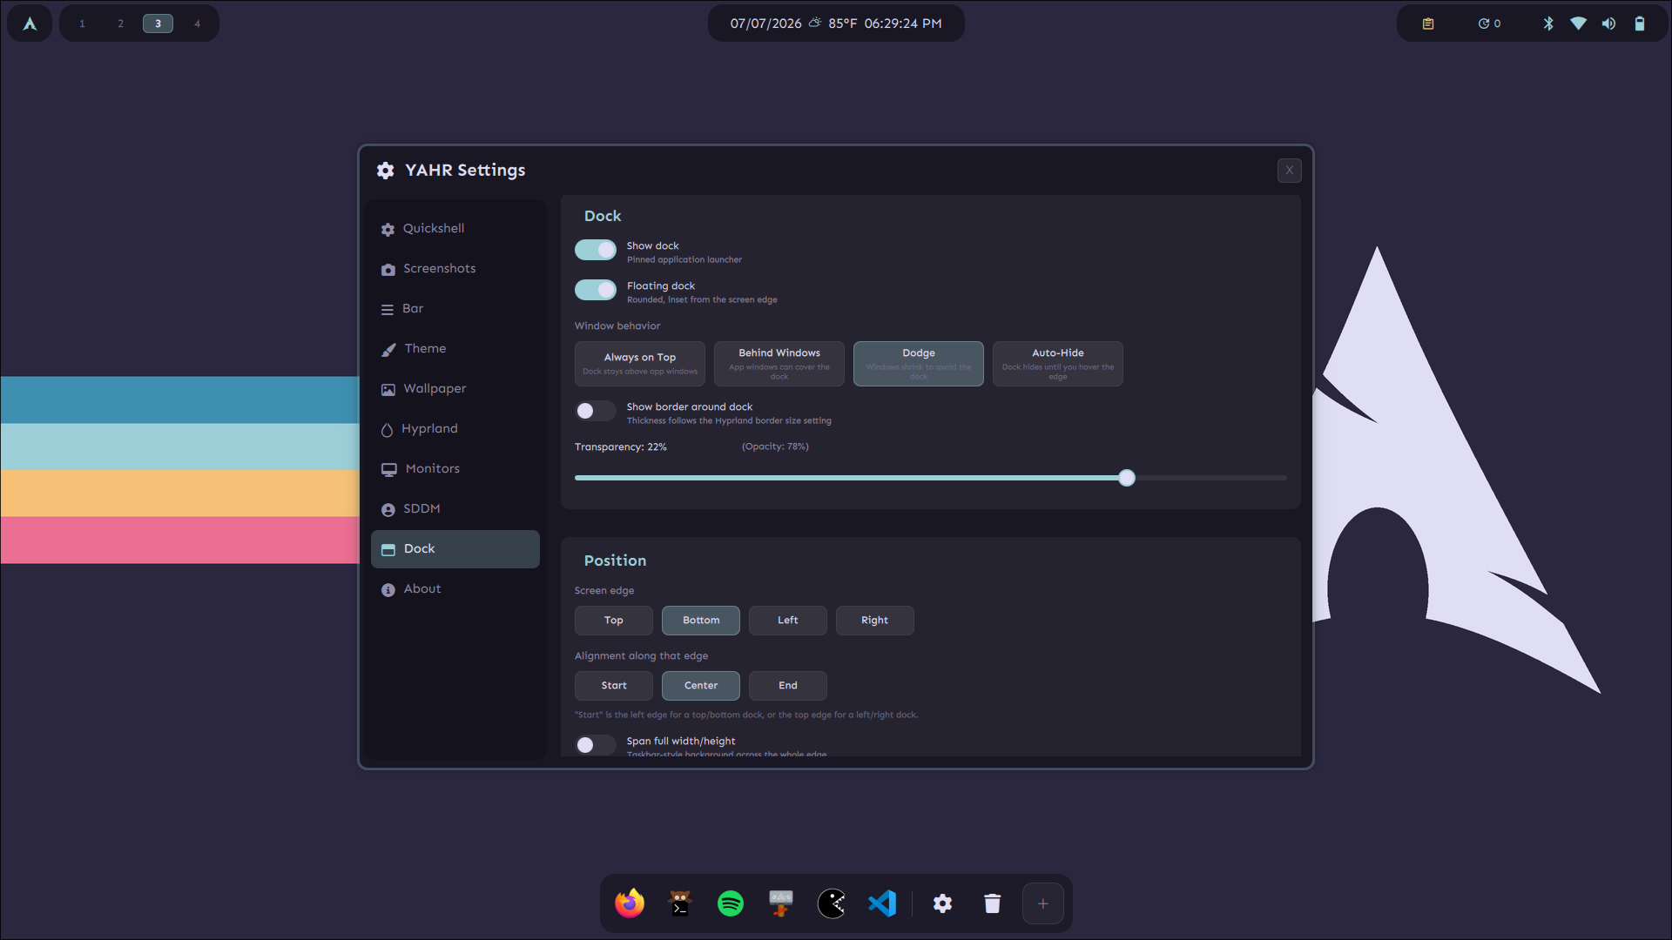The height and width of the screenshot is (940, 1672).
Task: Click the Pac-Man style dock icon
Action: point(832,903)
